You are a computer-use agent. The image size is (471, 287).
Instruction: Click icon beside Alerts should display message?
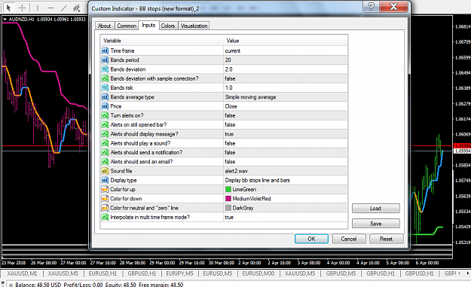coord(105,134)
